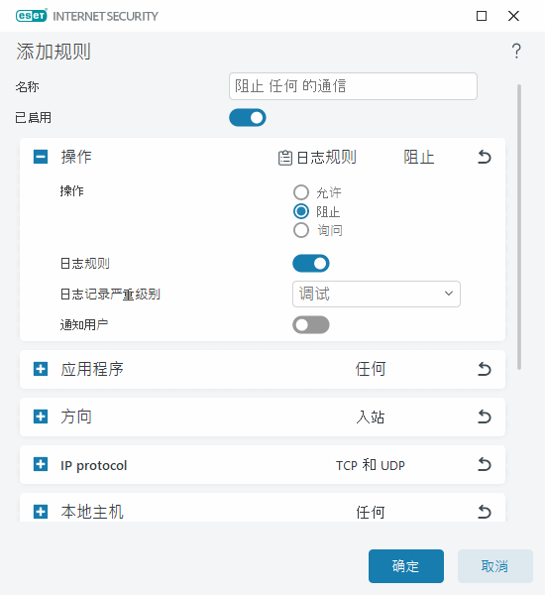This screenshot has width=545, height=595.
Task: Click the TCP 和 UDP value text
Action: pyautogui.click(x=371, y=465)
